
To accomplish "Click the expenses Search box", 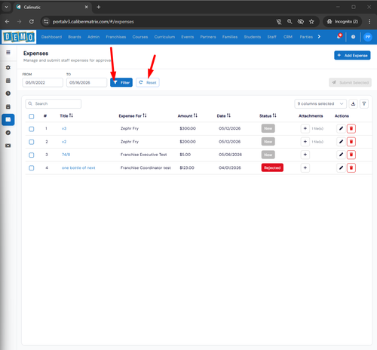I will (54, 103).
